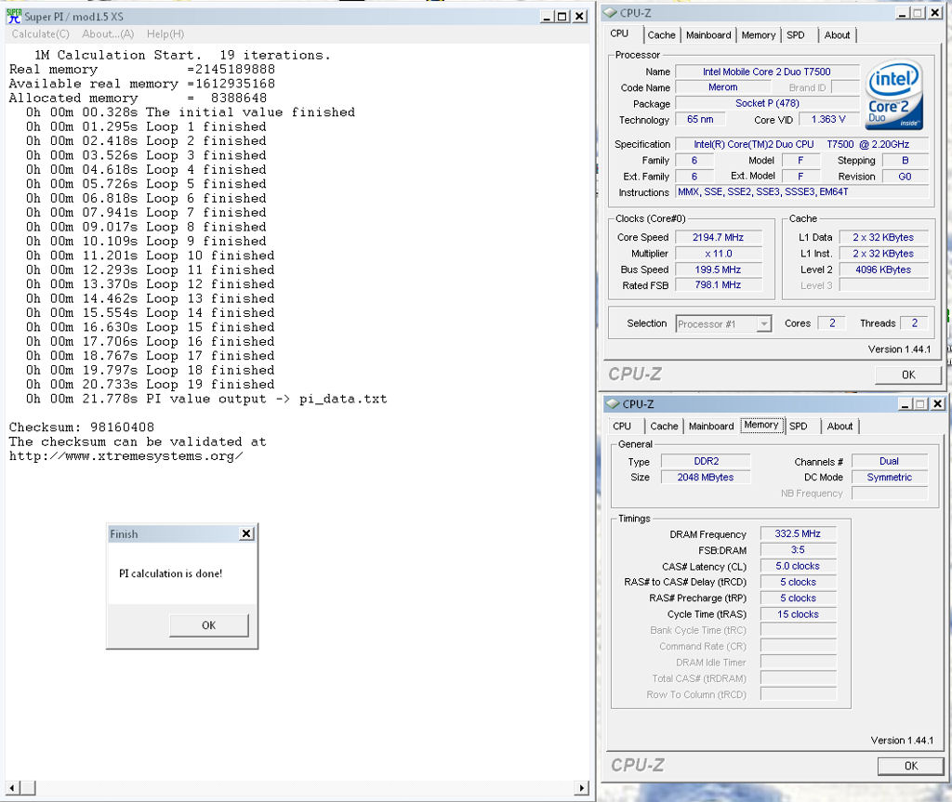This screenshot has height=802, width=952.
Task: Maximize the Super PI window
Action: (562, 17)
